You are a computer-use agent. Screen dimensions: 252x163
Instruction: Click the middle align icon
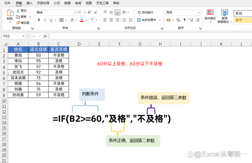[x=111, y=12]
